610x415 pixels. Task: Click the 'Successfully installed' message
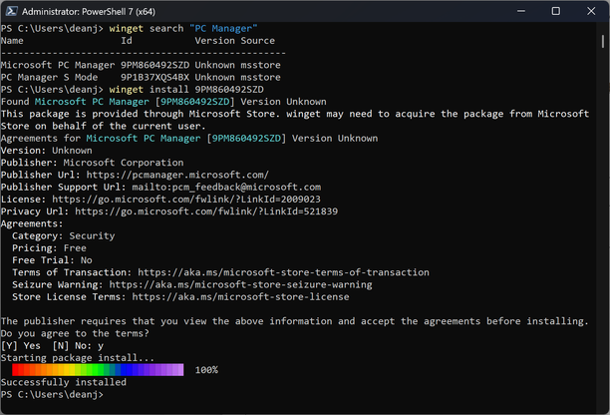(64, 382)
